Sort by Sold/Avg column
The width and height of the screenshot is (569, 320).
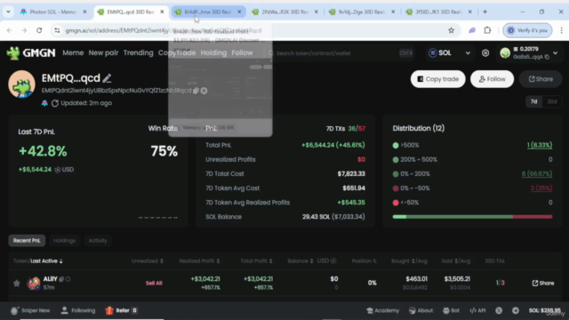[456, 260]
